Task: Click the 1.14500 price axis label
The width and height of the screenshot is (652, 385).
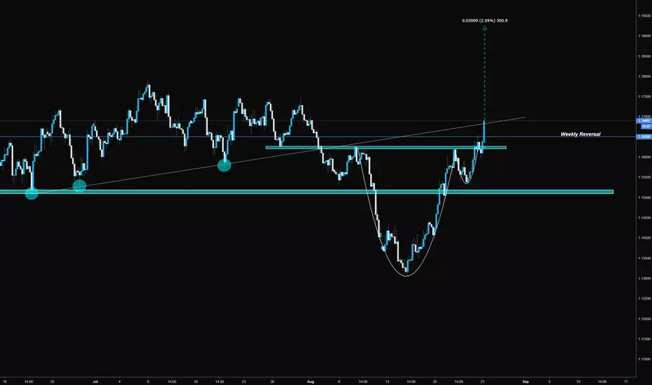Action: click(644, 218)
